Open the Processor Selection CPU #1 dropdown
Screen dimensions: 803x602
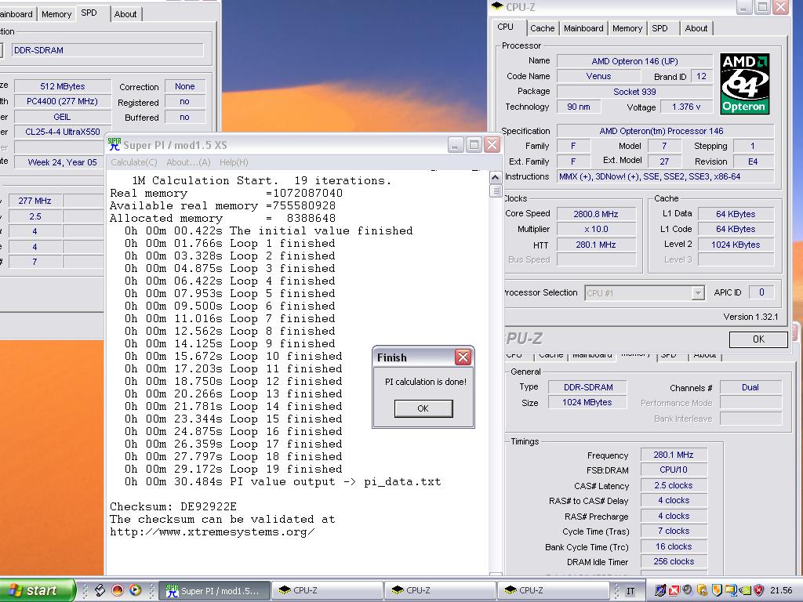coord(697,293)
